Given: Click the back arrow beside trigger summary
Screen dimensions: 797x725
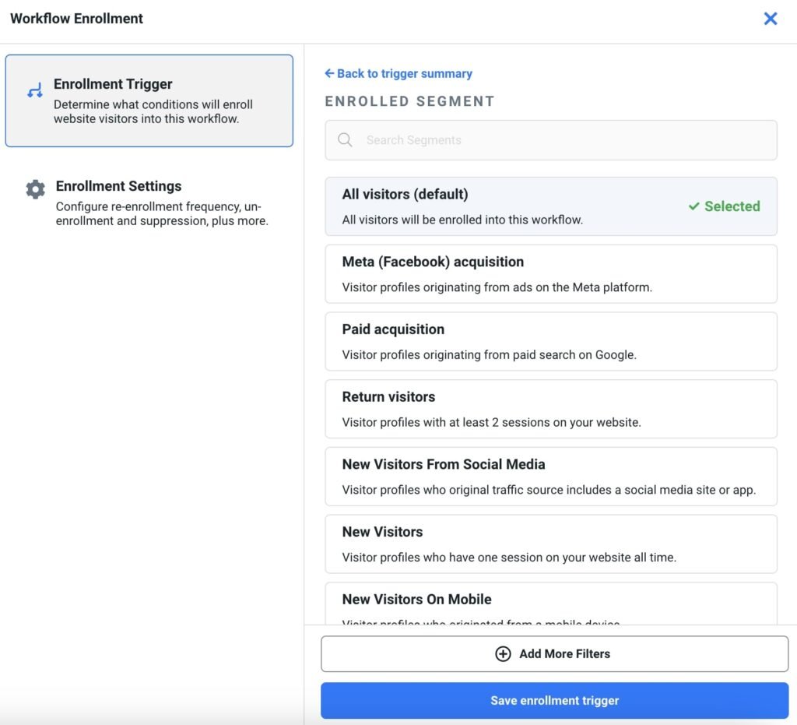Looking at the screenshot, I should click(x=329, y=73).
